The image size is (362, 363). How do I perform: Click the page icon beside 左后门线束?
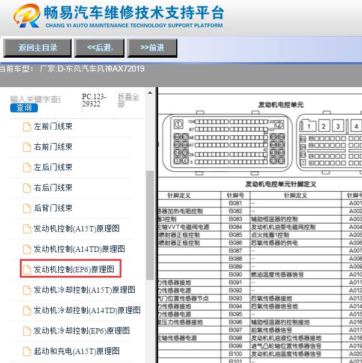tap(27, 168)
